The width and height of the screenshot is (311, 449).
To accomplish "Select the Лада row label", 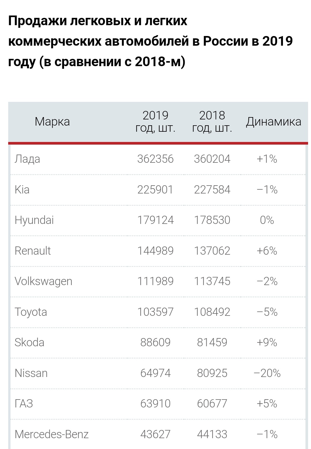I will coord(27,159).
